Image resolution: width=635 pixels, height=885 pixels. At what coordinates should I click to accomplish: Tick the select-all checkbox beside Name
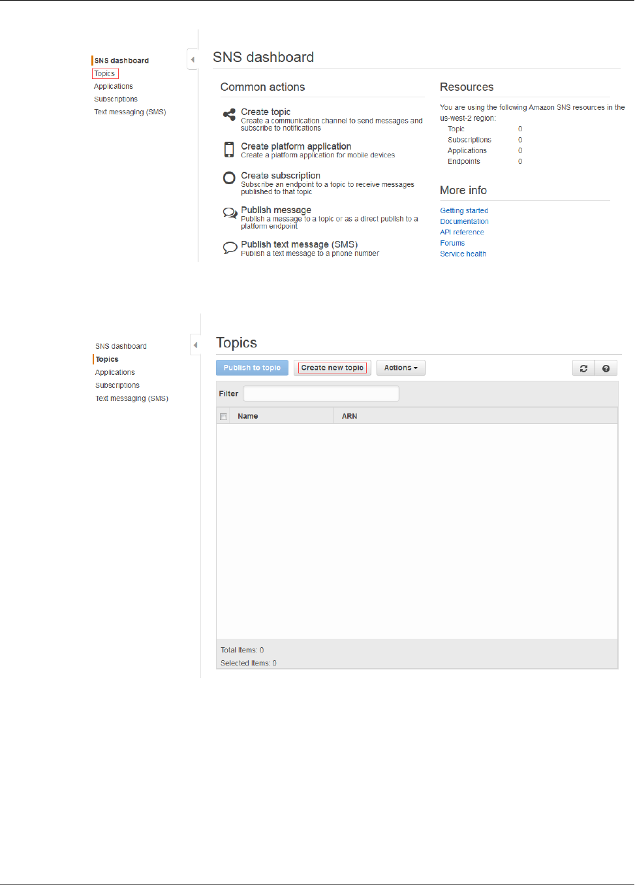(224, 417)
